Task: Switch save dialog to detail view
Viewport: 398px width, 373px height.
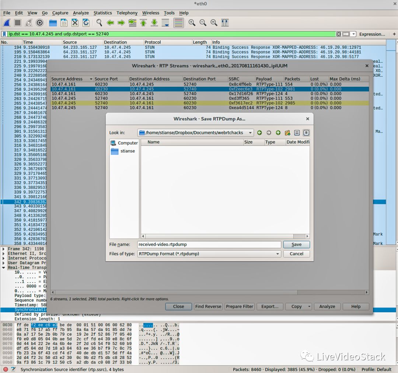Action: (x=306, y=132)
